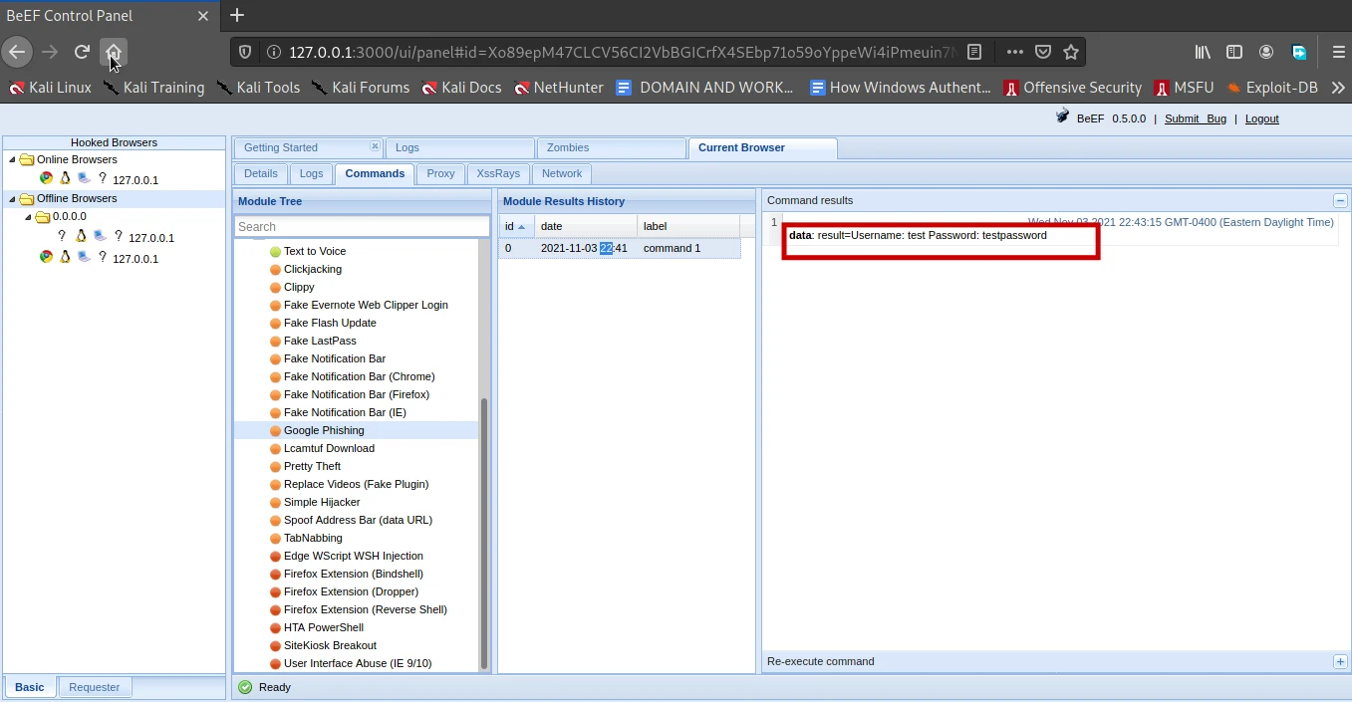Click the Ready status green icon
The height and width of the screenshot is (702, 1352).
[244, 687]
